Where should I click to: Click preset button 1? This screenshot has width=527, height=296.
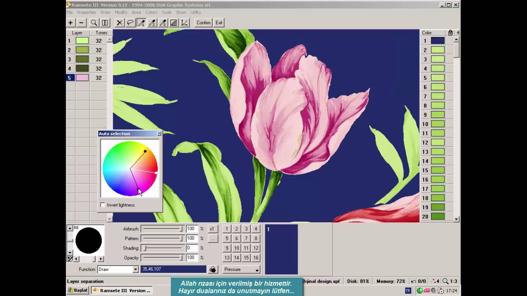pos(226,229)
